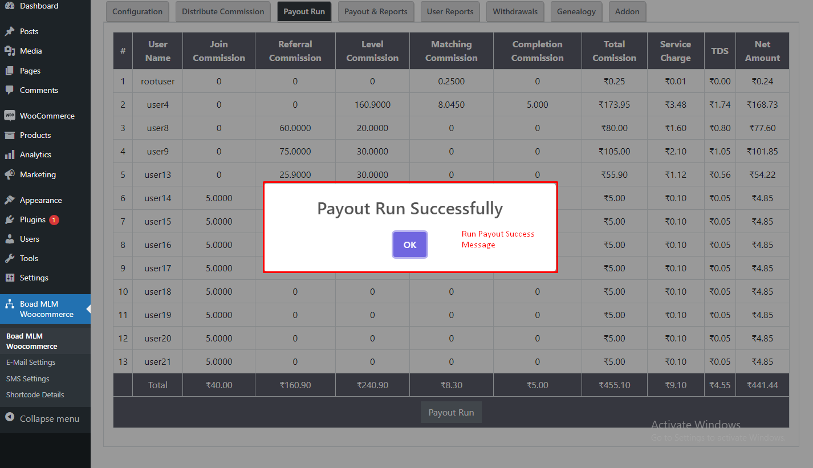This screenshot has height=468, width=813.
Task: Select the Appearance paintbrush icon
Action: (11, 200)
